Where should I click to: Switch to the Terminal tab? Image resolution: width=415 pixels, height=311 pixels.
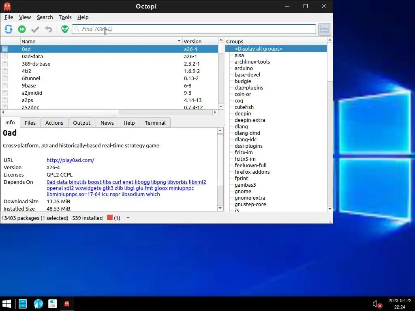point(155,123)
